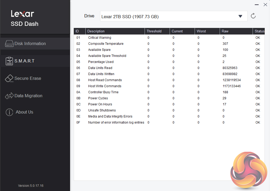
Task: Open the About Us page
Action: (35, 112)
